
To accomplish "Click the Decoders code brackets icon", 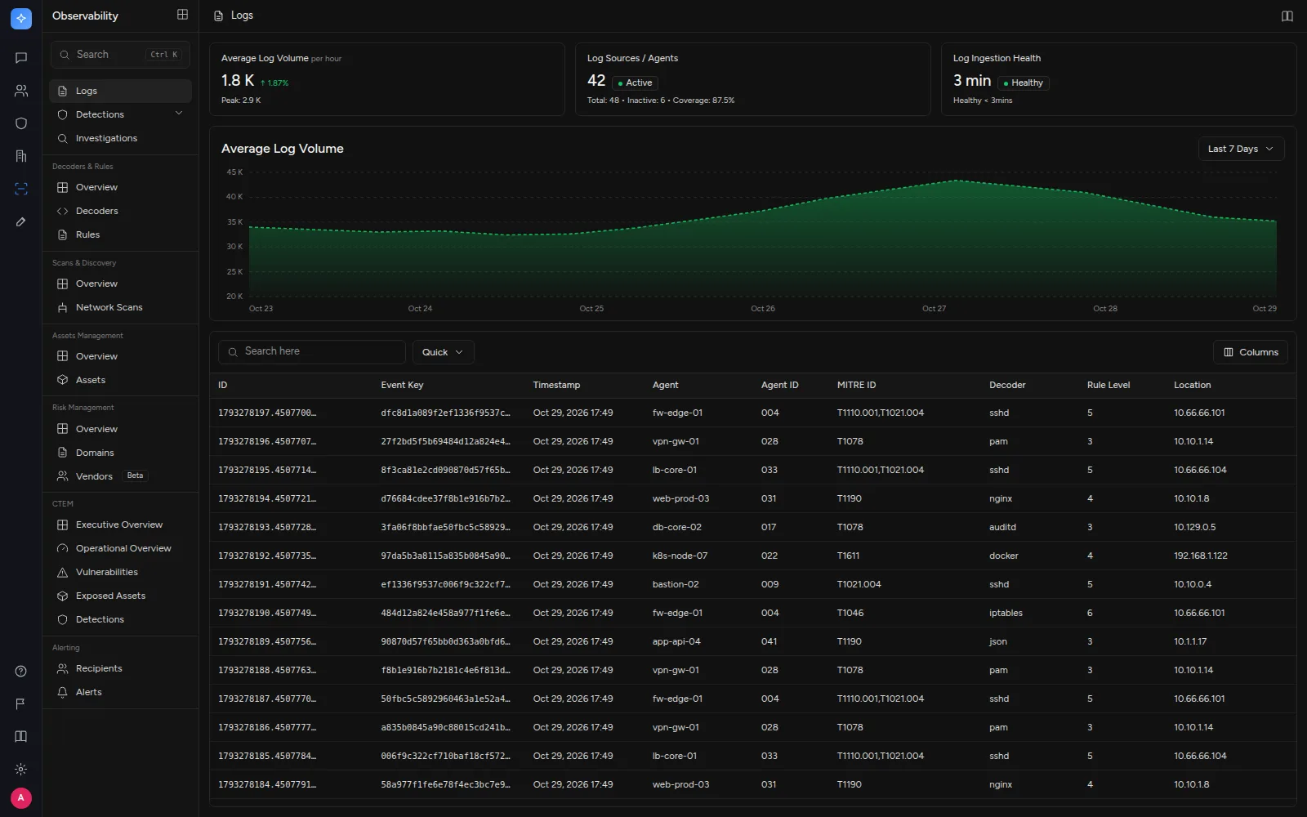I will coord(62,211).
